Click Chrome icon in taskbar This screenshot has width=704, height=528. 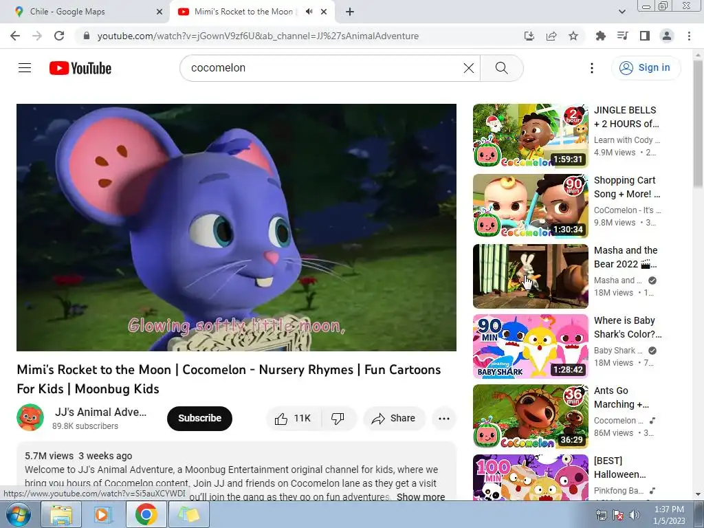point(146,515)
